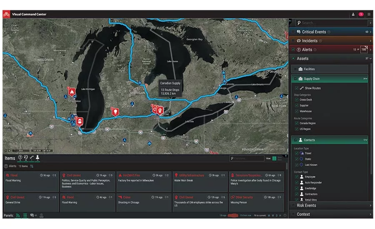Open the Crime Shooting in Chicago card
Viewport: 375px width, 229px height.
tap(144, 202)
